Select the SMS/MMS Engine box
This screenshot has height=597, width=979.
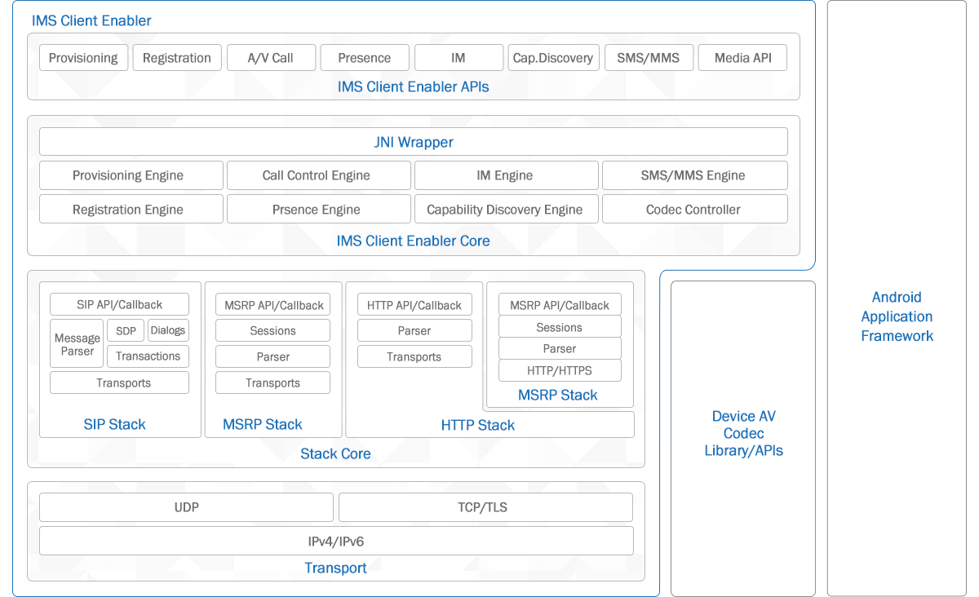click(695, 175)
